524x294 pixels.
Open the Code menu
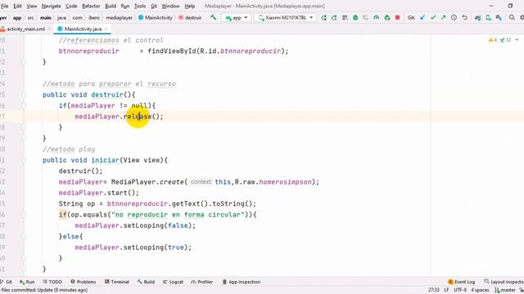click(x=71, y=6)
